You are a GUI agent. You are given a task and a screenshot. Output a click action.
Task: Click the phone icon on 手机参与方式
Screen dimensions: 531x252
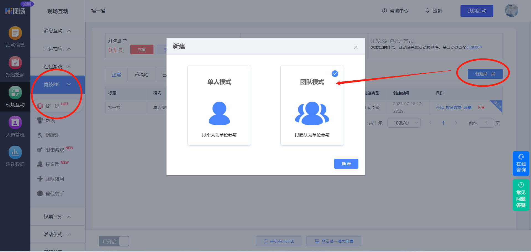tap(266, 241)
